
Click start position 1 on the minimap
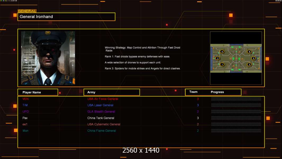point(222,64)
